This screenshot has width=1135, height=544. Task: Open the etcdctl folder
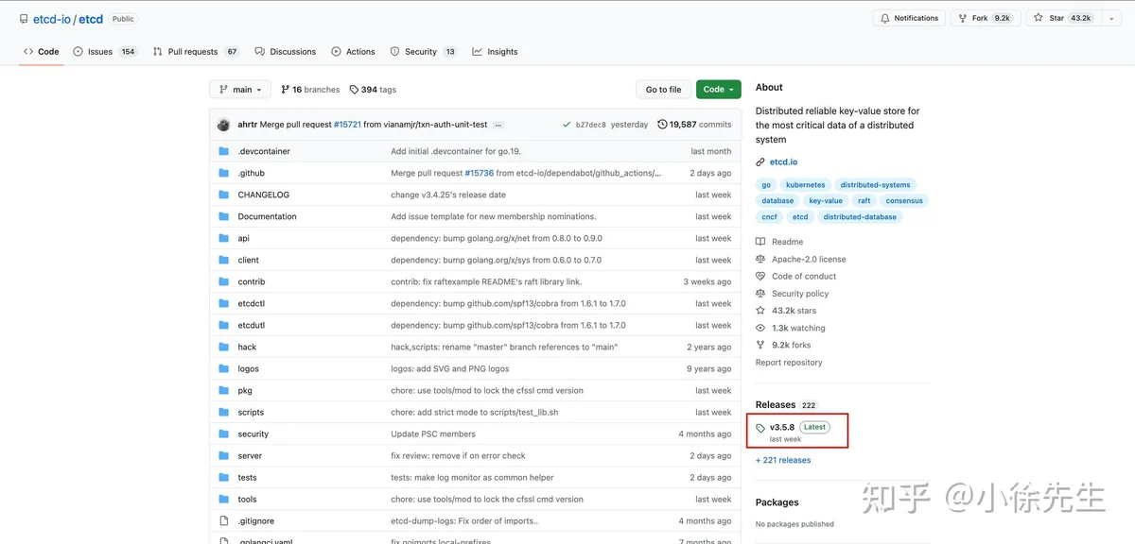251,303
